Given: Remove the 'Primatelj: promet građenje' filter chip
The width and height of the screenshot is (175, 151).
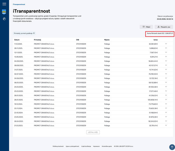Looking at the screenshot, I should click(x=34, y=33).
